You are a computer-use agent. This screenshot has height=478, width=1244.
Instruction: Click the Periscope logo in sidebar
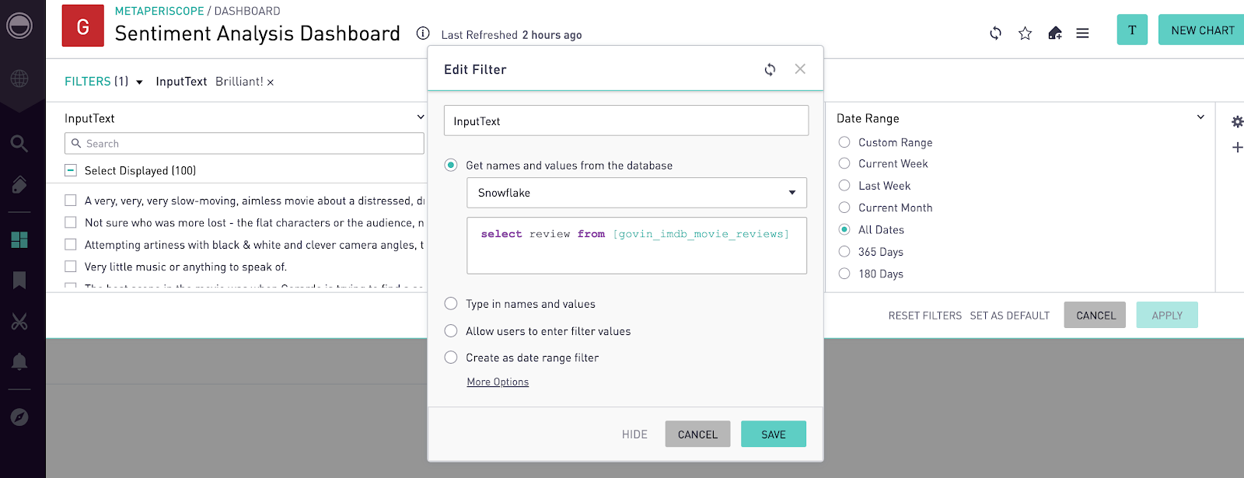point(19,26)
